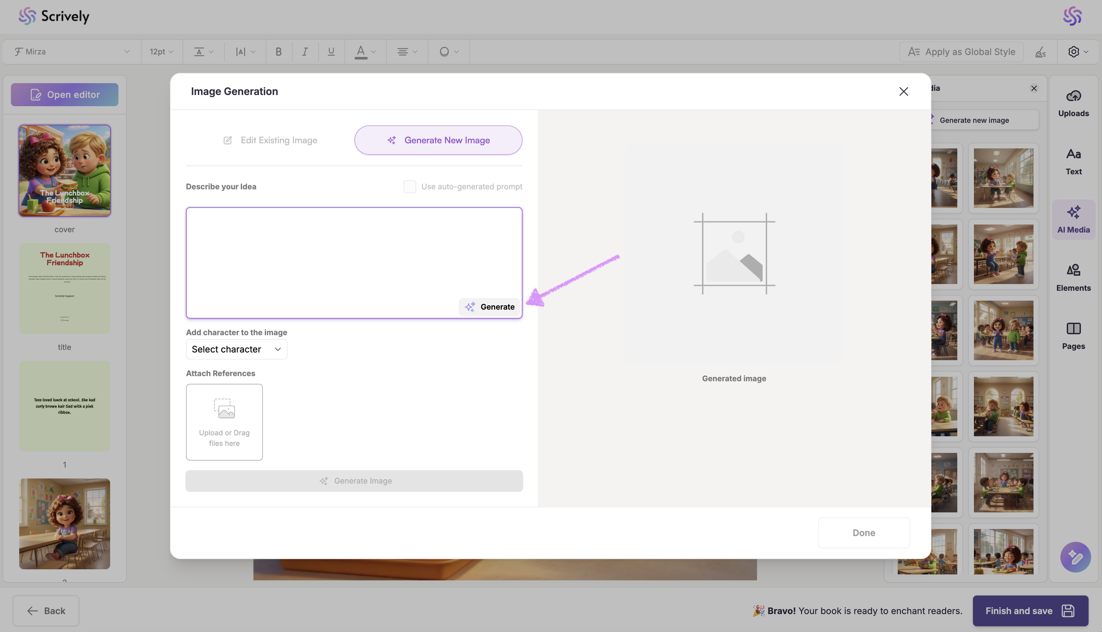Expand the Select character dropdown
The height and width of the screenshot is (632, 1102).
[x=236, y=349]
